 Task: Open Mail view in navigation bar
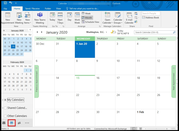[4, 123]
